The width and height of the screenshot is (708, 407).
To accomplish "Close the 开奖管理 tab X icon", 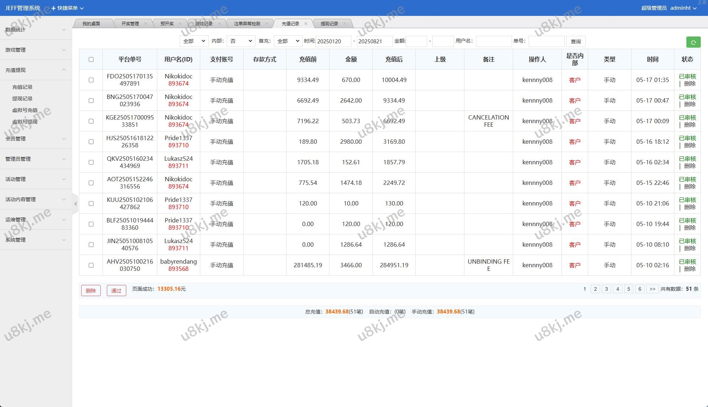I will click(x=145, y=24).
